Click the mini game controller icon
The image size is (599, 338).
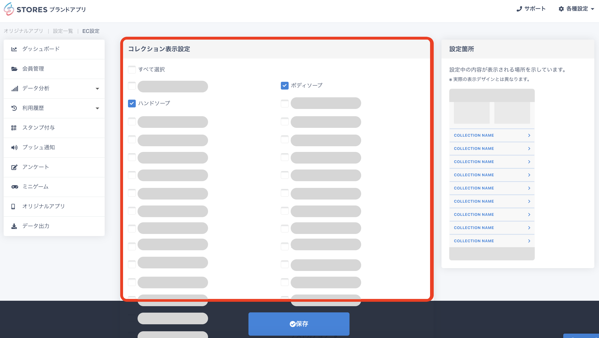click(x=15, y=187)
